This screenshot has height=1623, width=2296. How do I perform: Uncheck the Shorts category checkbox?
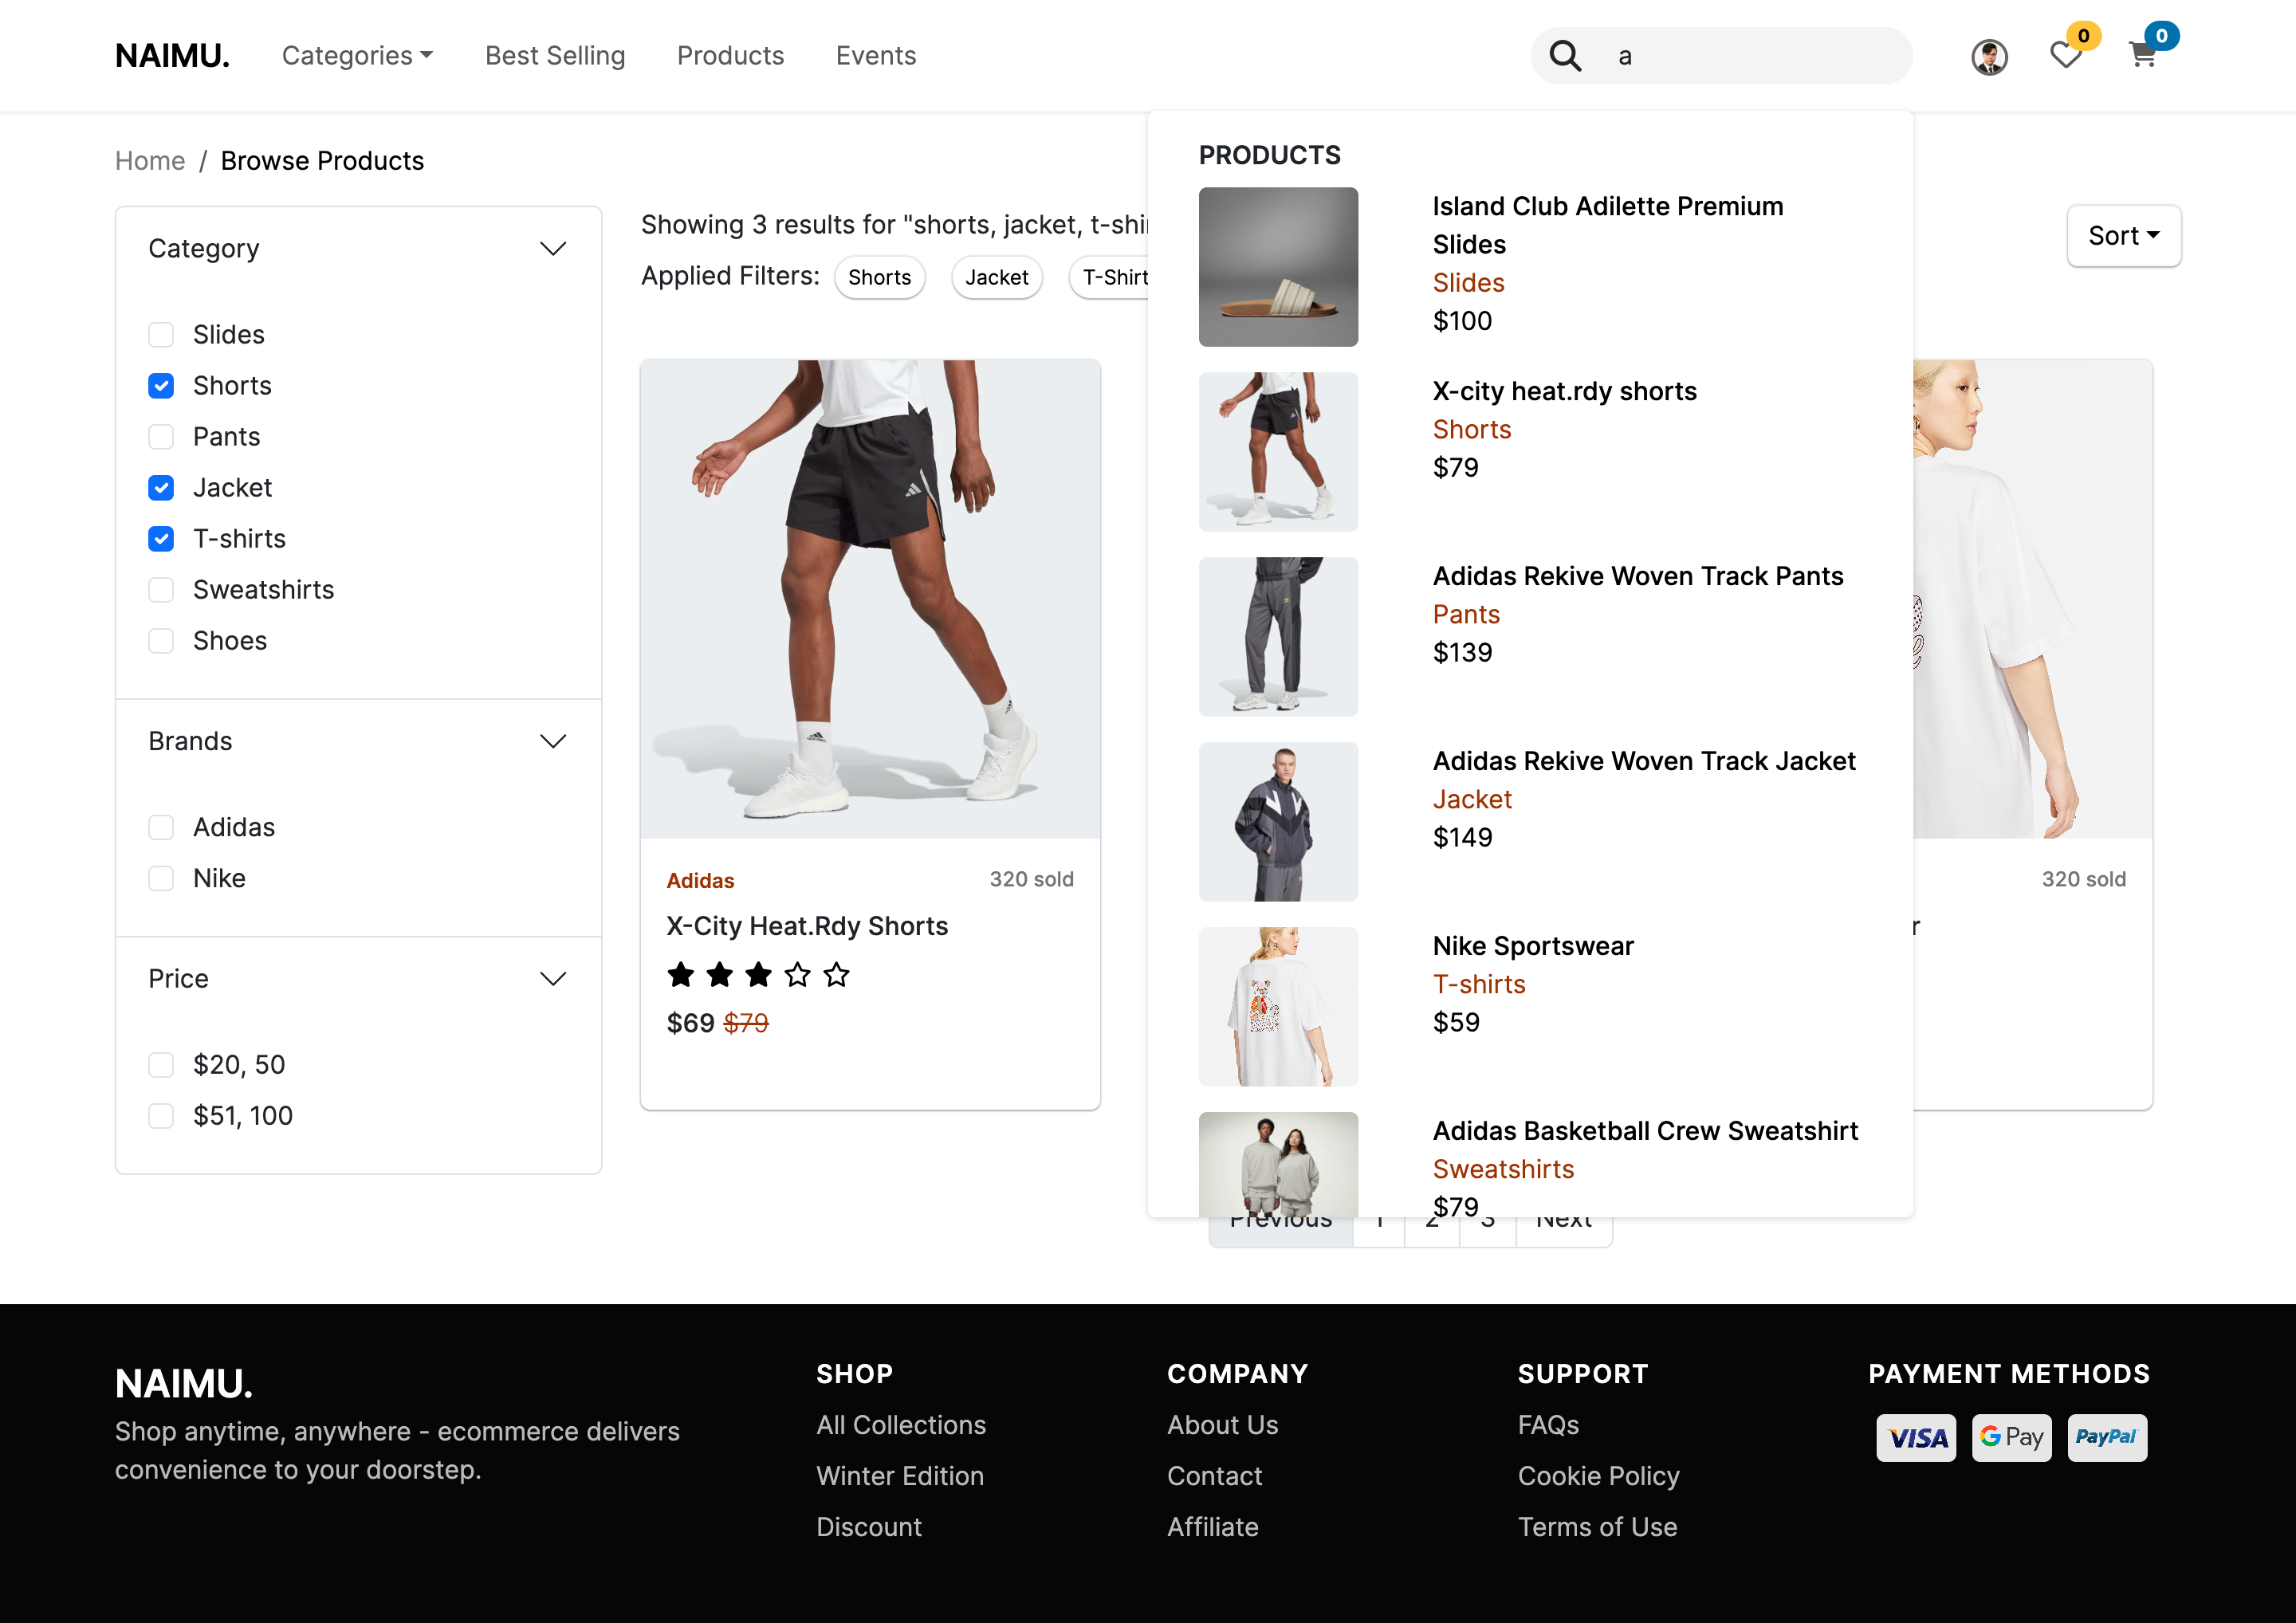point(161,386)
